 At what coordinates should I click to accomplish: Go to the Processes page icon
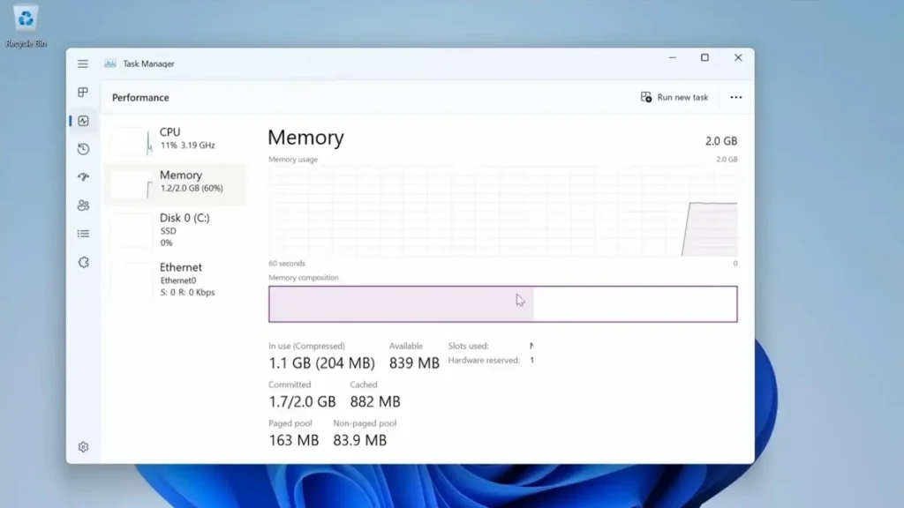point(83,93)
